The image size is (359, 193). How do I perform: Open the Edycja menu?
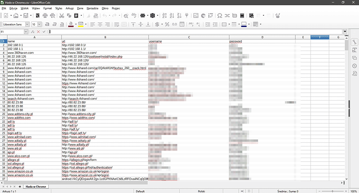pos(13,8)
